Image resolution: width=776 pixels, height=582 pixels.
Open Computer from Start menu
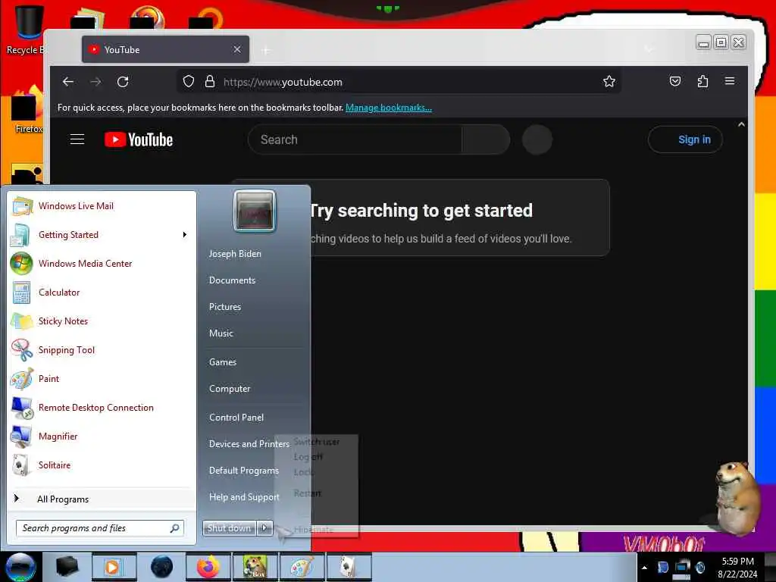pyautogui.click(x=230, y=389)
